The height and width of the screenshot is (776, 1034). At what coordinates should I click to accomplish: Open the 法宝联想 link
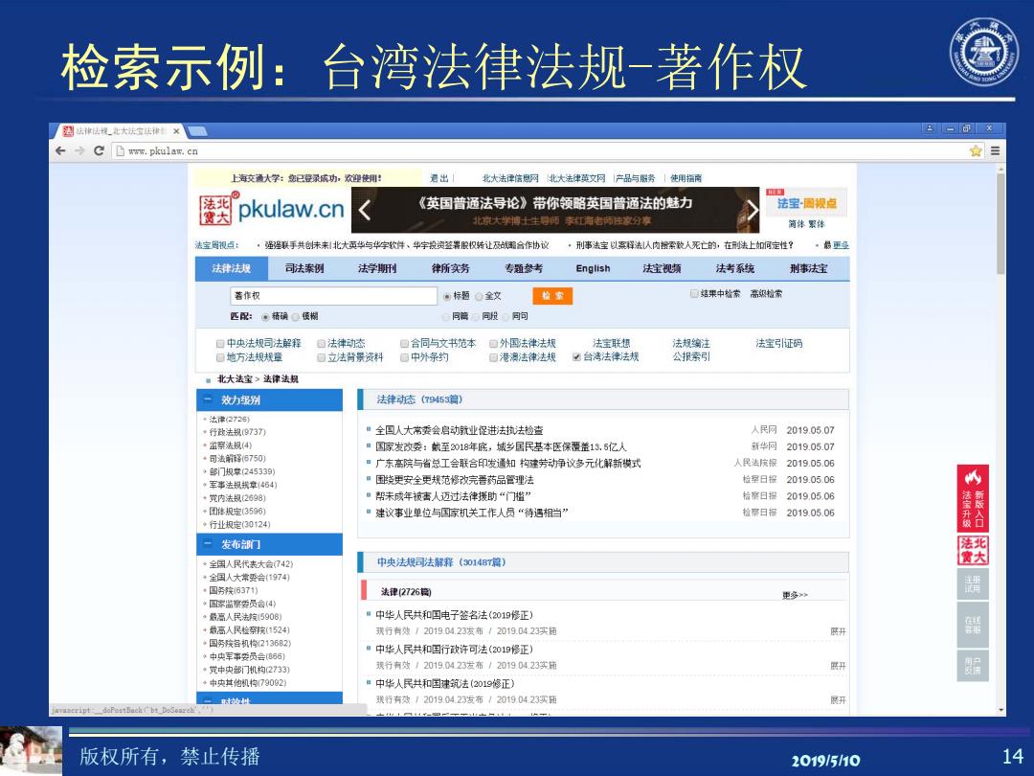pos(611,343)
